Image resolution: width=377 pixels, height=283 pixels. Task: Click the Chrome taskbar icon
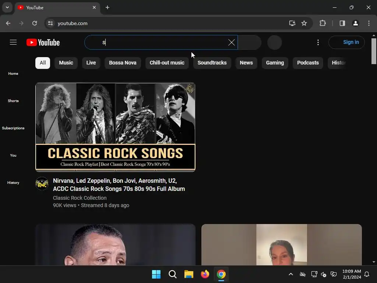[221, 274]
